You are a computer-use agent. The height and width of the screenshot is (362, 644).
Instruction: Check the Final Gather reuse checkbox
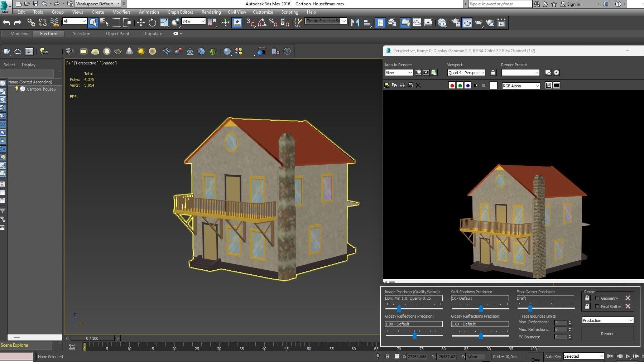coord(597,306)
